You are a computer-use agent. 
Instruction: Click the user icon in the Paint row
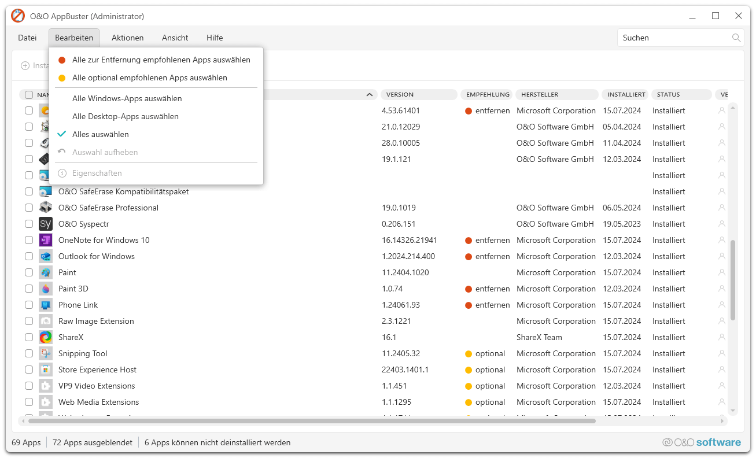click(721, 272)
